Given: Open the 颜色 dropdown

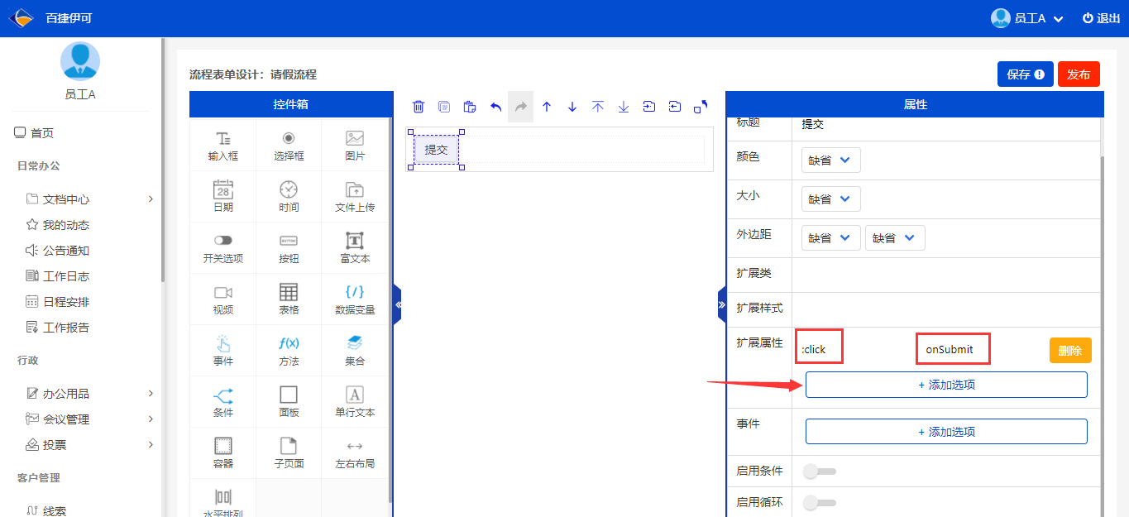Looking at the screenshot, I should pyautogui.click(x=831, y=160).
